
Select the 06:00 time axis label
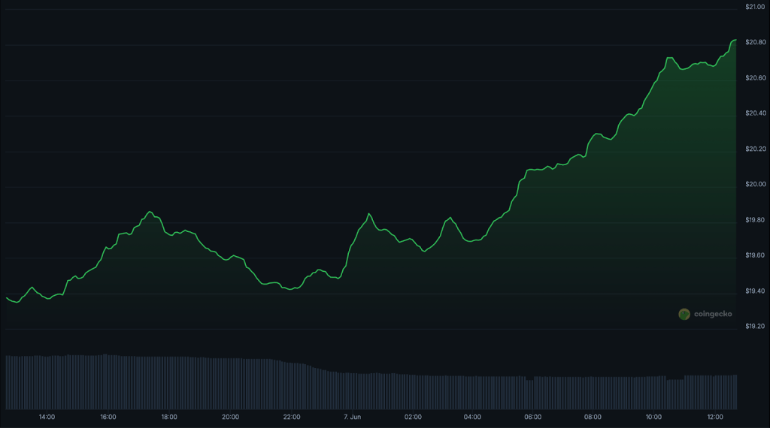pyautogui.click(x=533, y=417)
